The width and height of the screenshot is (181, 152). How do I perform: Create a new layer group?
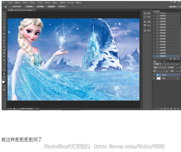[x=171, y=109]
